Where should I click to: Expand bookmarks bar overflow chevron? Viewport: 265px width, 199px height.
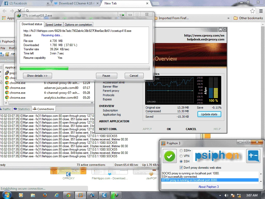[229, 18]
